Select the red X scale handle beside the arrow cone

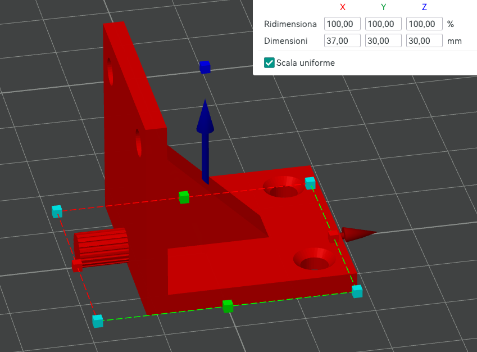point(334,237)
